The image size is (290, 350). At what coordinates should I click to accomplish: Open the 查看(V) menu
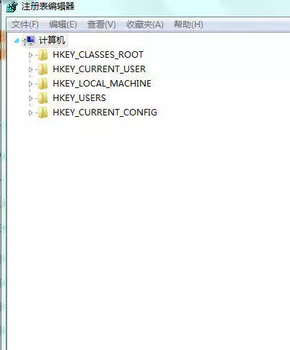[102, 25]
